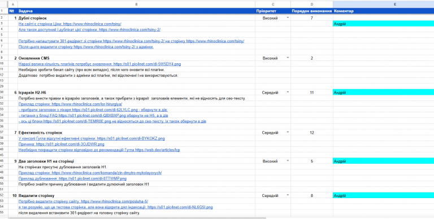Image resolution: width=434 pixels, height=219 pixels.
Task: Select order value 8 cell
Action: 312,195
